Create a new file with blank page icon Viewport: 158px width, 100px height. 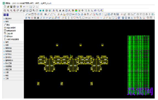5,7
